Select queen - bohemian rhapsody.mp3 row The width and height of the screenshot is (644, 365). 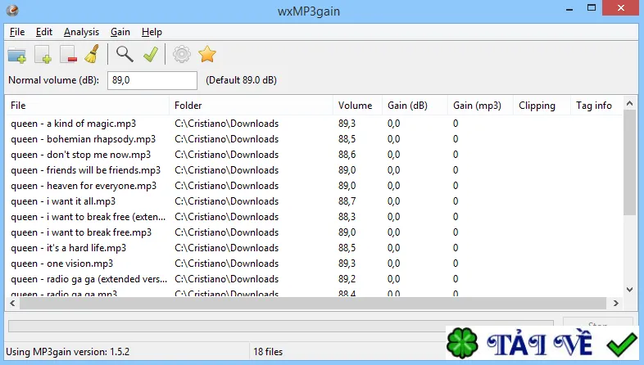(314, 139)
